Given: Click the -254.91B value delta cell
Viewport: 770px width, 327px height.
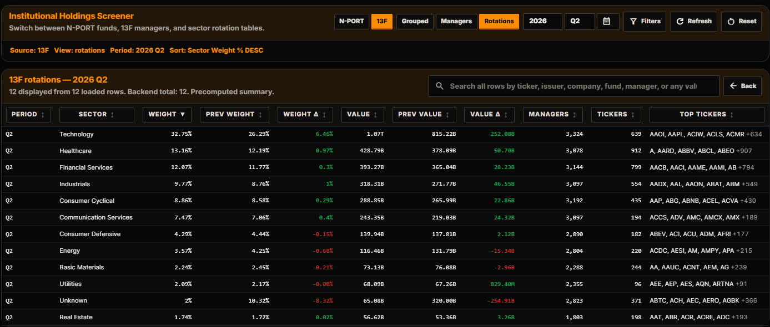Looking at the screenshot, I should tap(501, 300).
